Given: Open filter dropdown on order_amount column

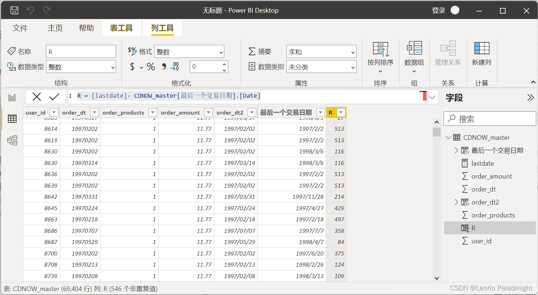Looking at the screenshot, I should [208, 112].
